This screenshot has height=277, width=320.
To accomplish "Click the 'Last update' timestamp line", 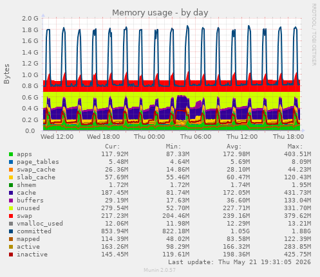I will 240,262.
